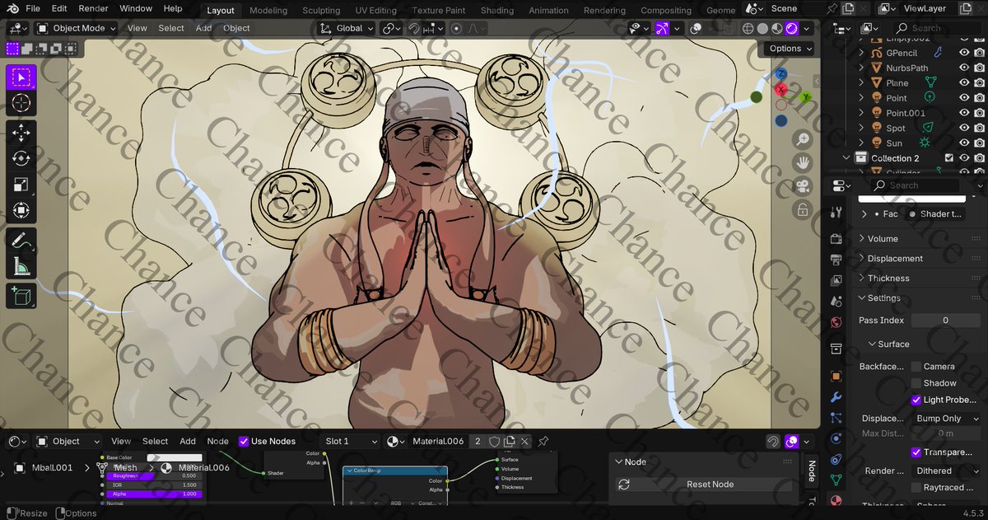Hide the Plane object in viewport
Image resolution: width=988 pixels, height=520 pixels.
(964, 82)
